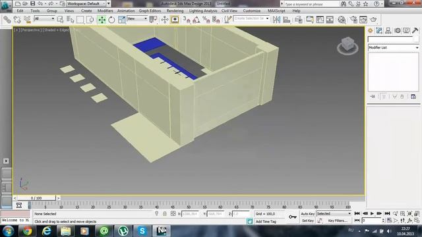Switch to the Create panel tab
Image resolution: width=422 pixels, height=237 pixels.
[x=371, y=31]
